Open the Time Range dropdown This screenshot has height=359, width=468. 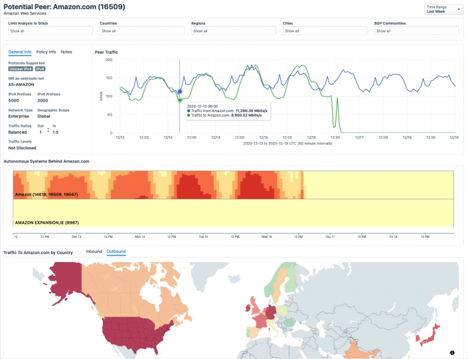point(443,9)
